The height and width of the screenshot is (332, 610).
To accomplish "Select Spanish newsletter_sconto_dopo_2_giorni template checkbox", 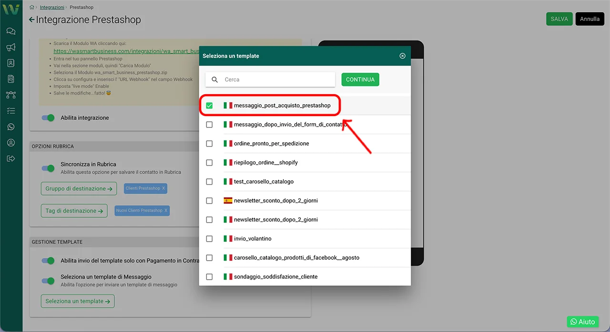I will click(209, 201).
